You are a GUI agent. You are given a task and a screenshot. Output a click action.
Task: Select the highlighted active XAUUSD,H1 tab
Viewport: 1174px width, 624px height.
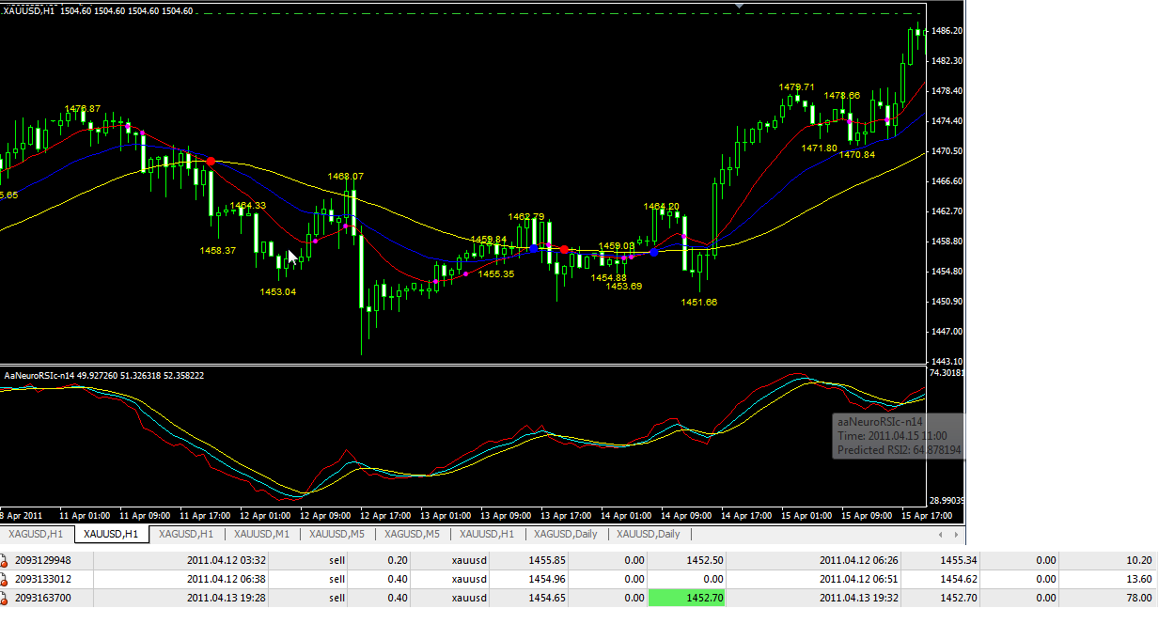(111, 534)
